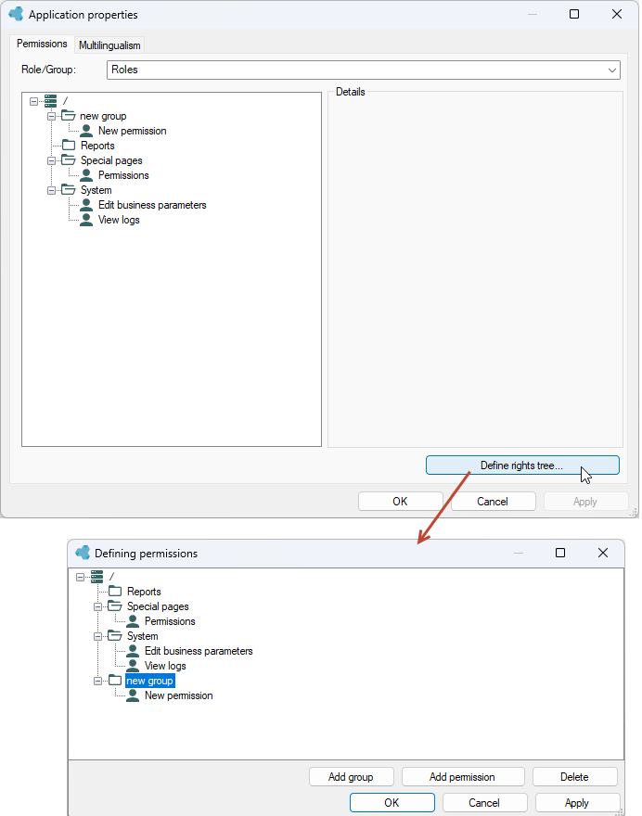Collapse System node in Defining permissions tree
The height and width of the screenshot is (816, 642).
(x=98, y=636)
